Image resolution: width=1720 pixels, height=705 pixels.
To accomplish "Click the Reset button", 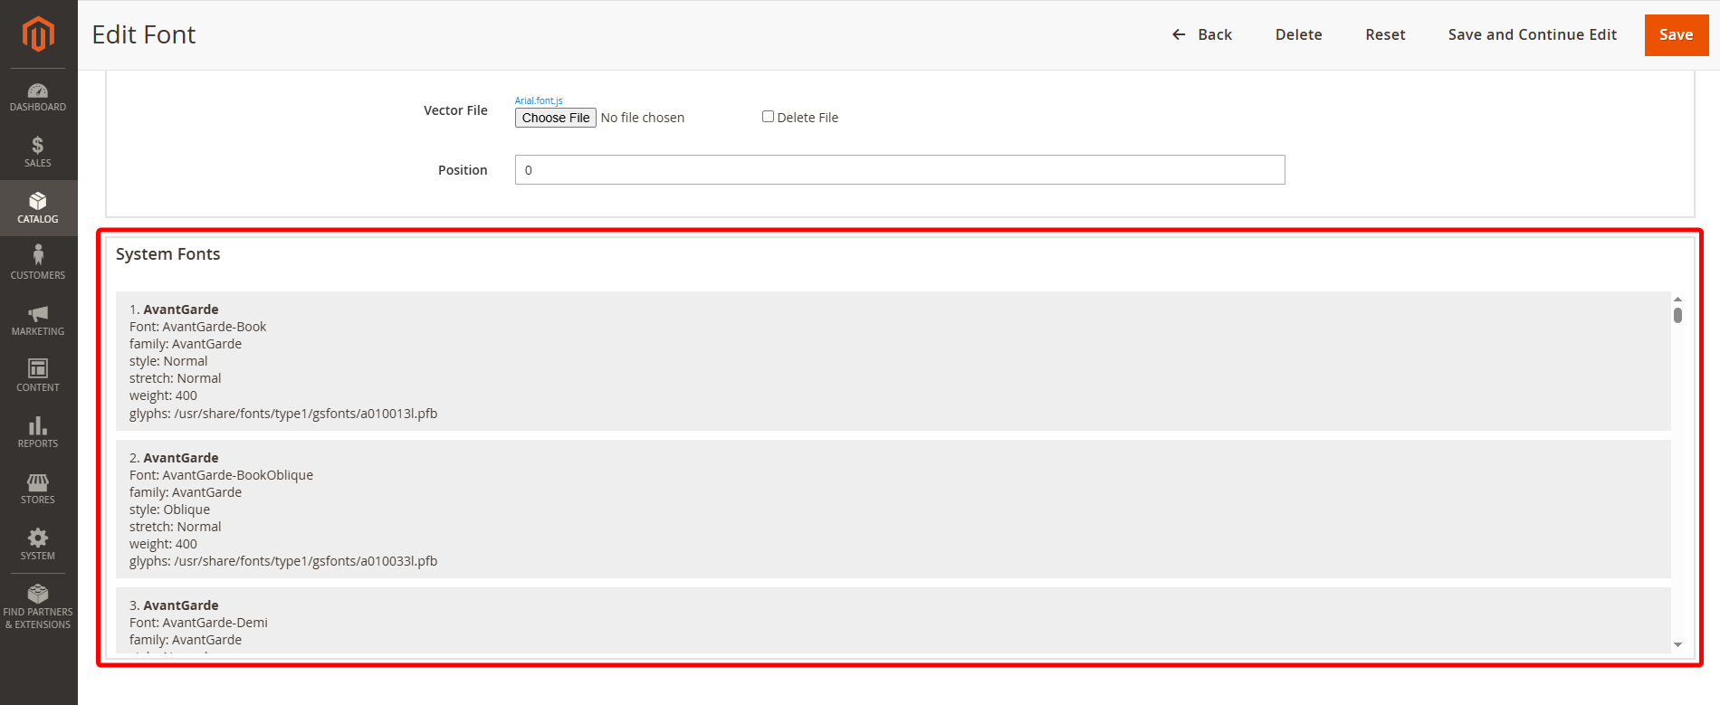I will (1385, 34).
